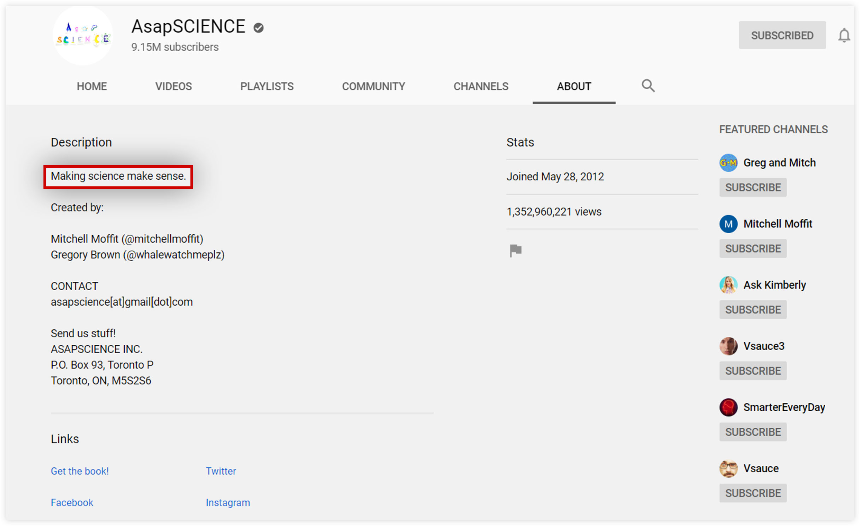Viewport: 860px width, 526px height.
Task: Click 'Mitchell Moffit (@mitchellmoffit)' text
Action: point(127,239)
